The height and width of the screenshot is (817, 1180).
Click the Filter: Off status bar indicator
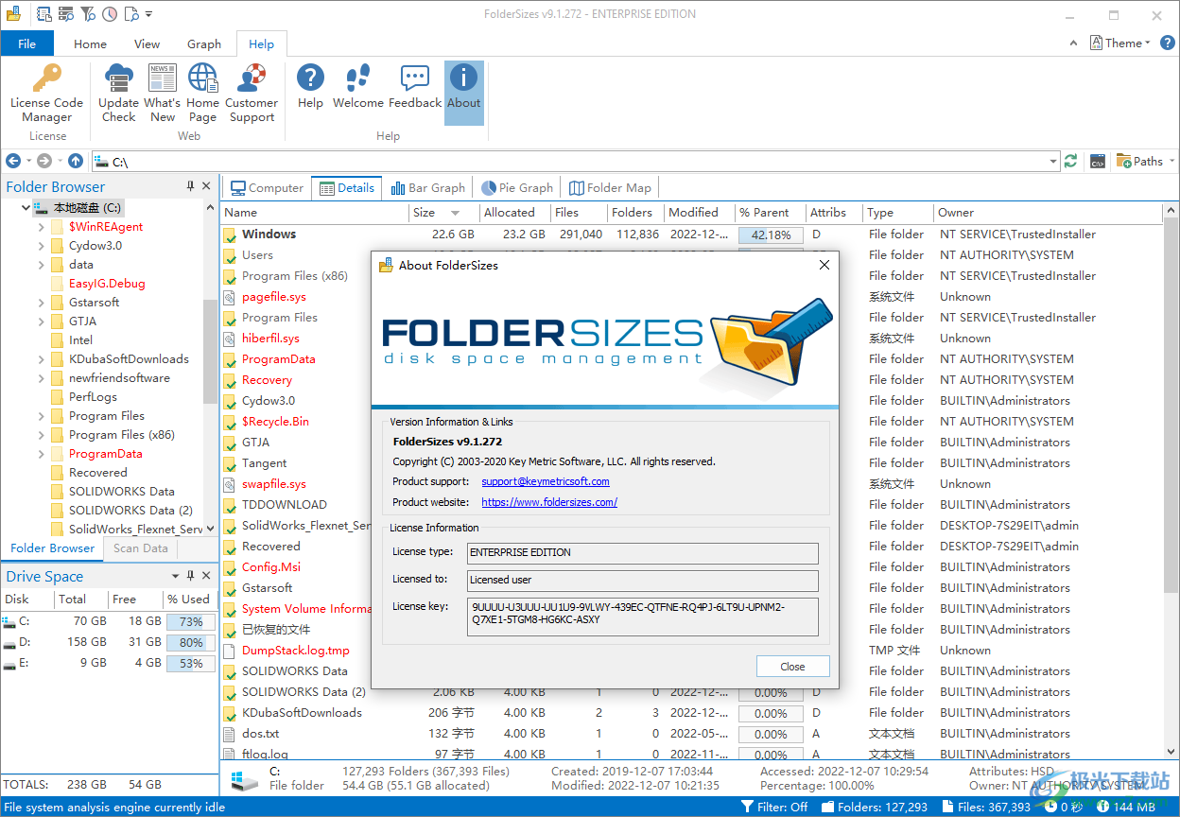coord(775,807)
